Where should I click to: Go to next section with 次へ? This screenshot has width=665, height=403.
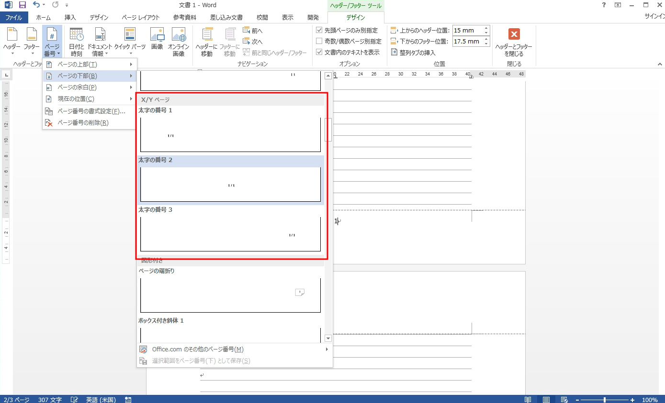[x=252, y=42]
